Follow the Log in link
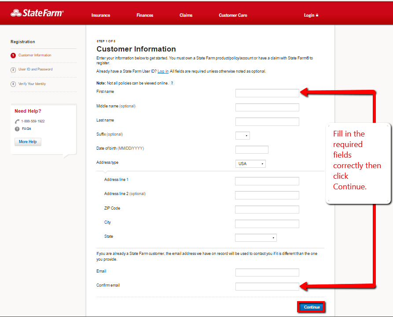The width and height of the screenshot is (393, 317). (163, 71)
